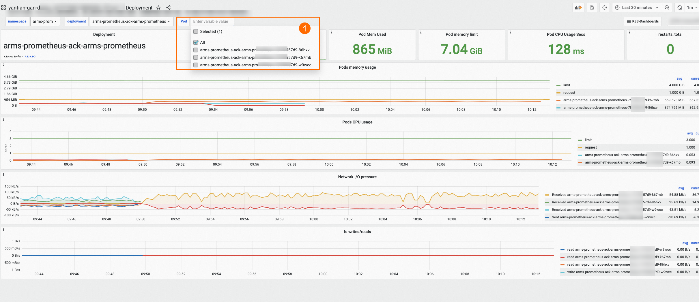This screenshot has width=699, height=302.
Task: Click the dashboards grid icon beside yantian-gan-d
Action: (x=3, y=7)
